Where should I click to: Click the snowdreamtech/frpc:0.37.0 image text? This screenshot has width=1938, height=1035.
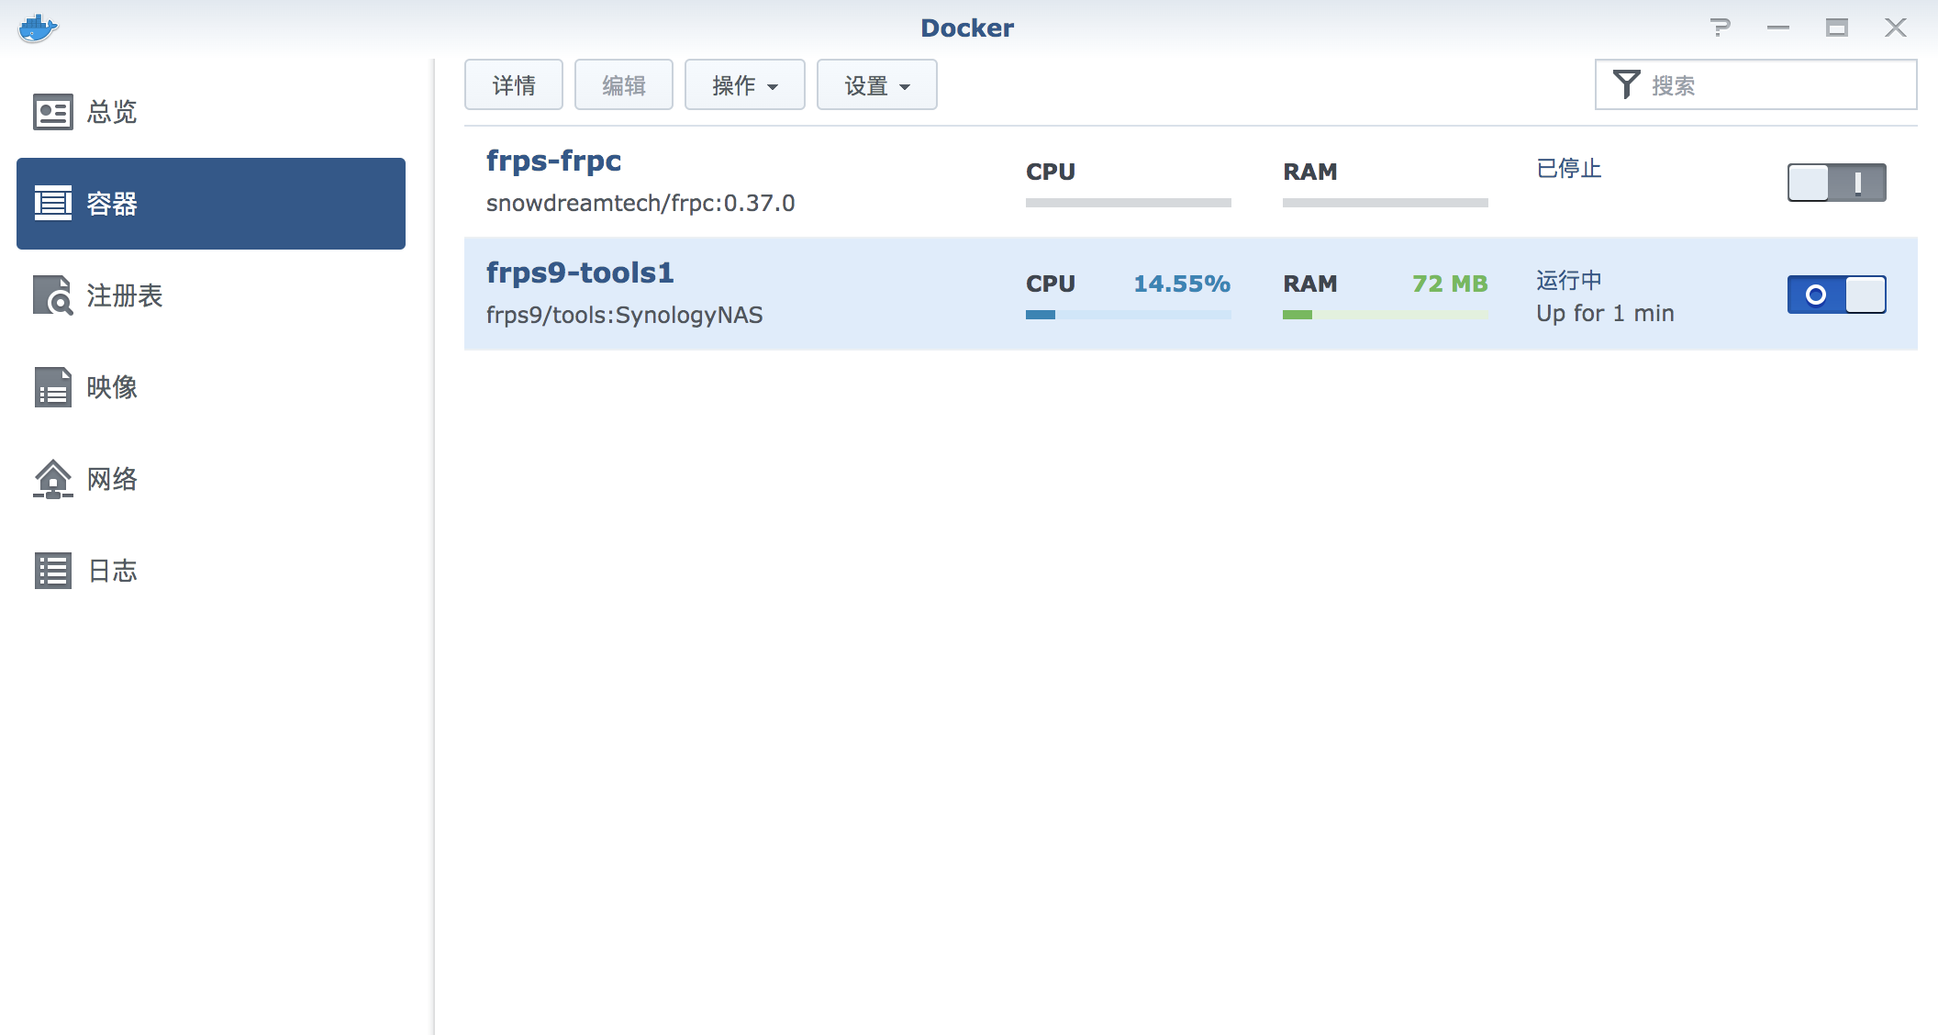click(640, 203)
